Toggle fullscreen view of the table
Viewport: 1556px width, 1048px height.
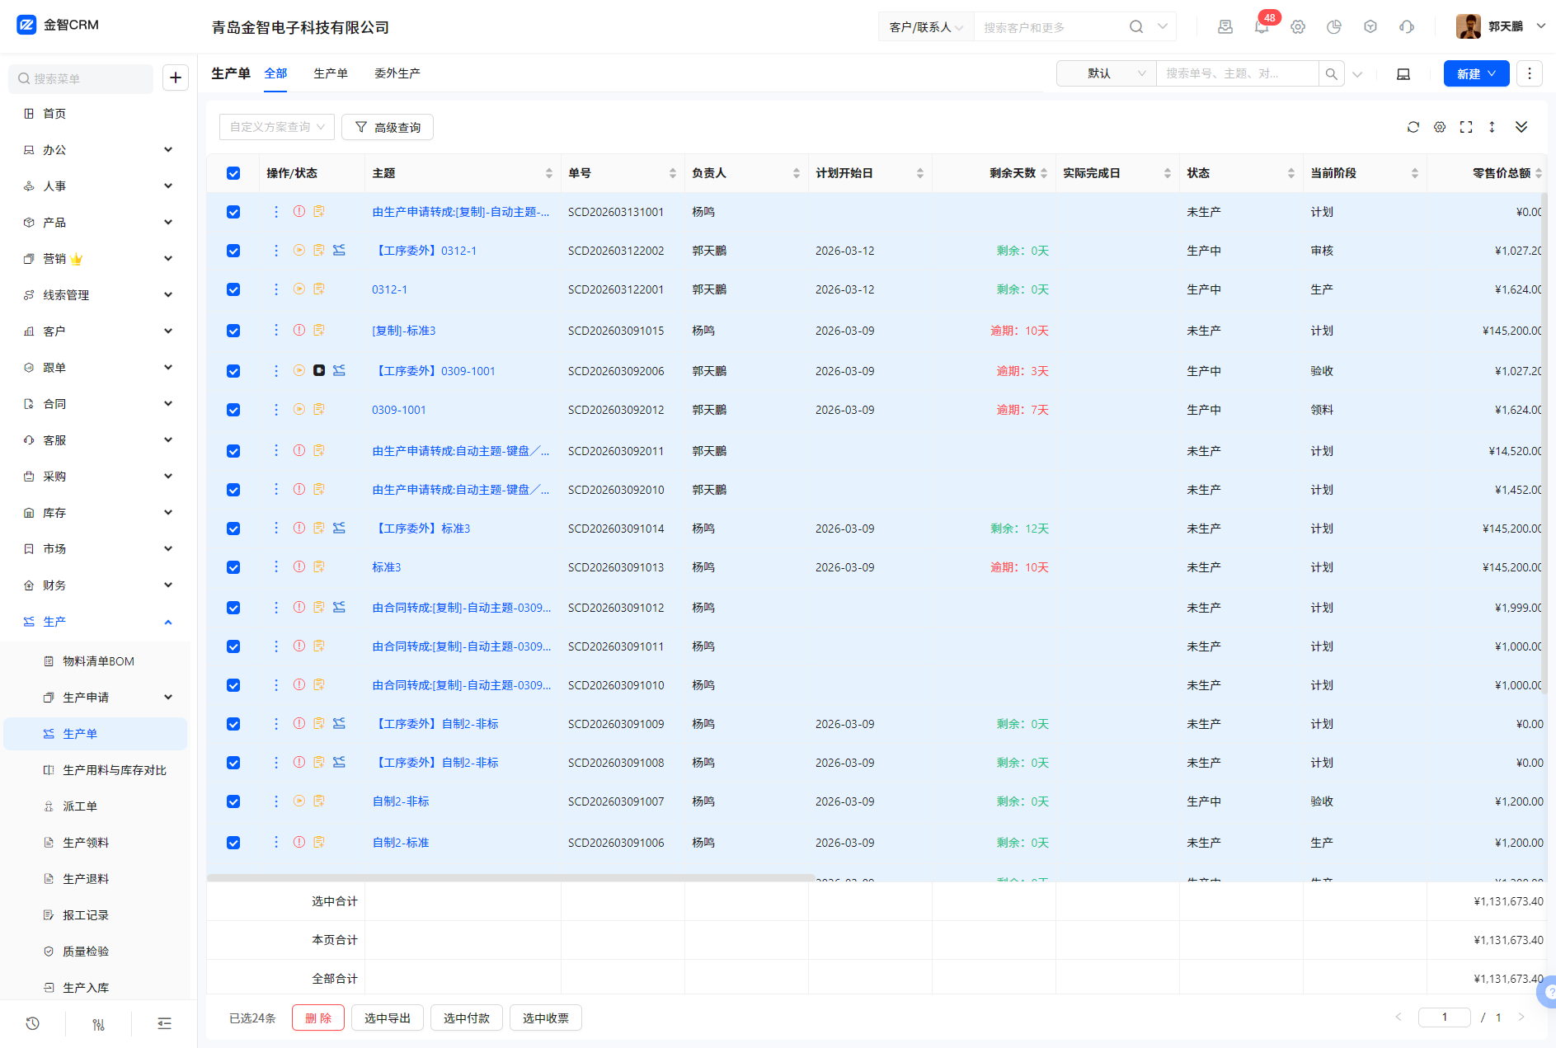pos(1466,127)
